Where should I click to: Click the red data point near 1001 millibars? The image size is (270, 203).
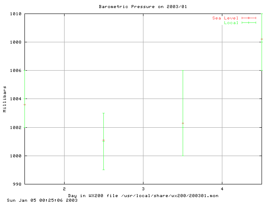103,140
